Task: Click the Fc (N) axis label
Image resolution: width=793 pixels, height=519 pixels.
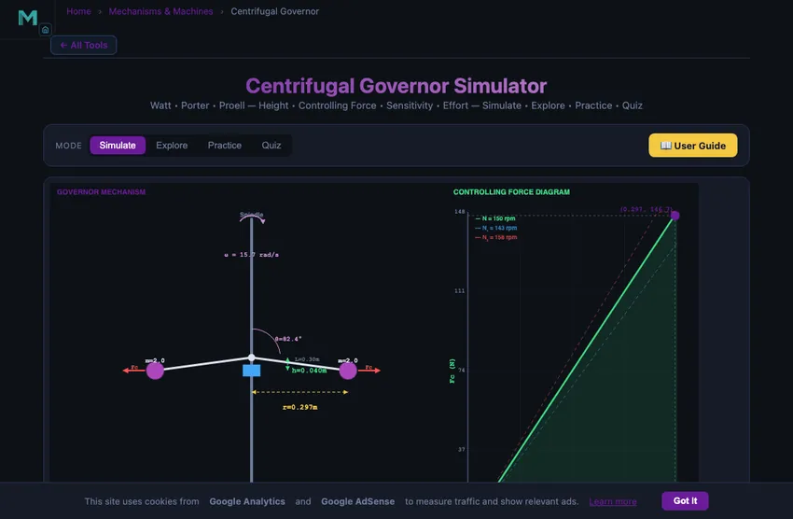Action: [452, 371]
